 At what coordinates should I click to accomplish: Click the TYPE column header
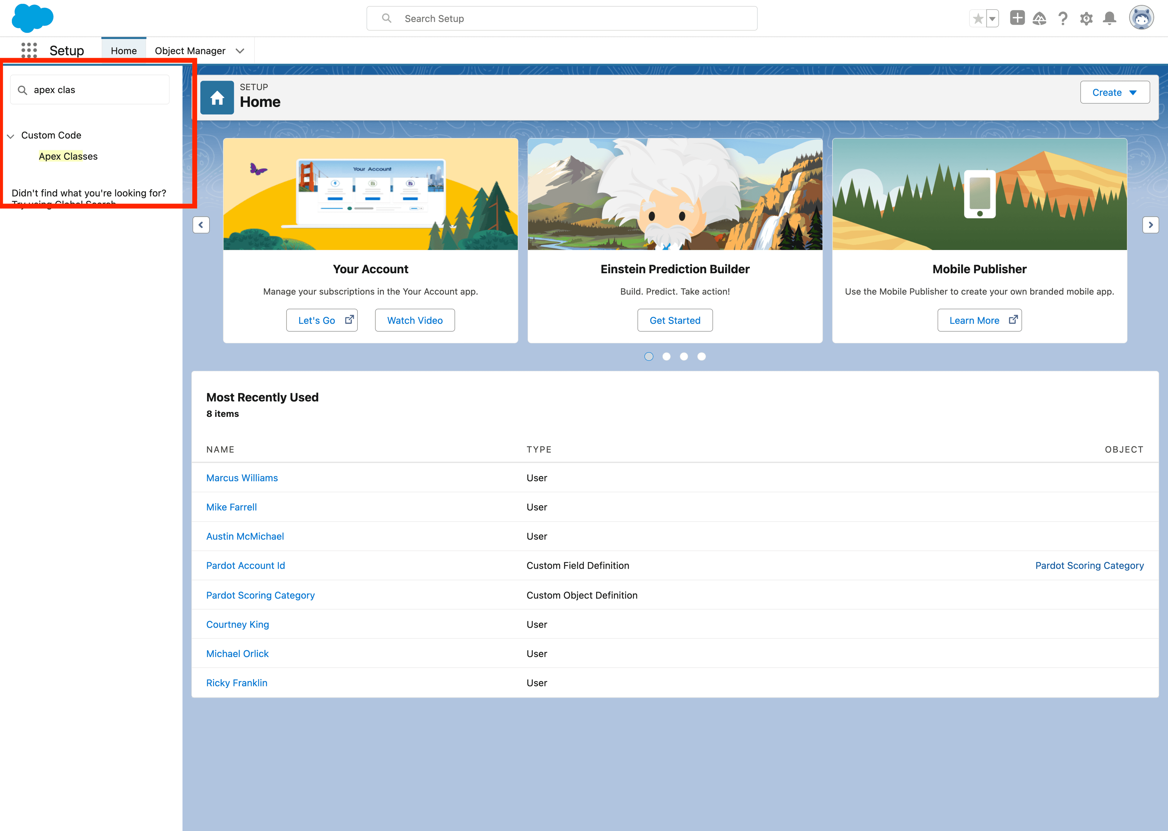point(539,449)
